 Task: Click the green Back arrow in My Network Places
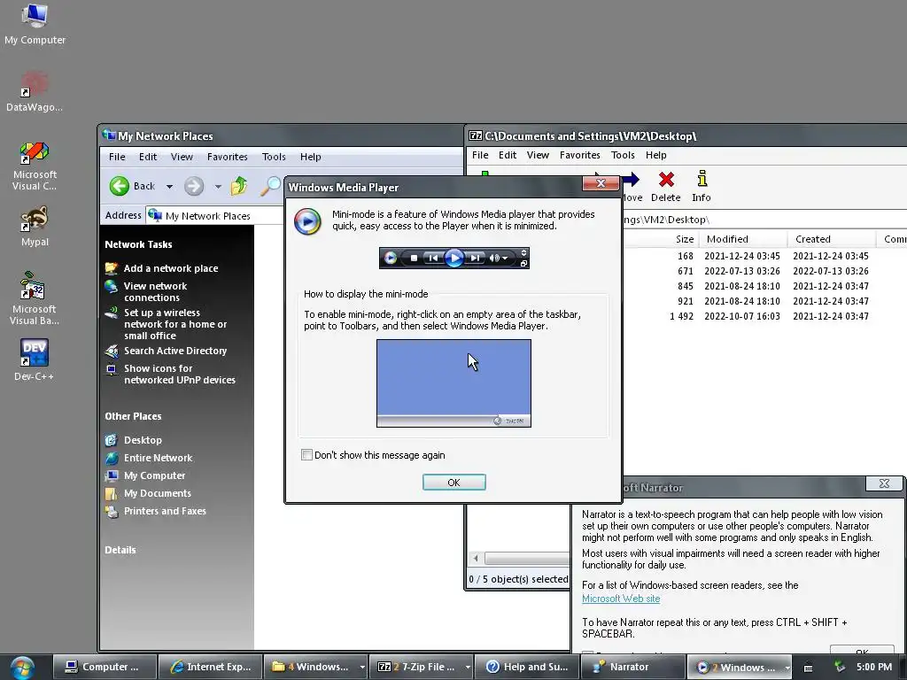[120, 186]
